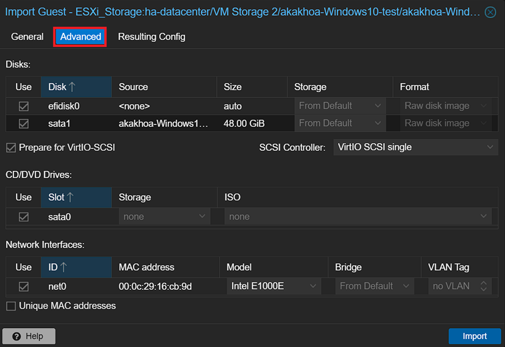Viewport: 505px width, 347px height.
Task: Uncheck Use for efidisk0 disk
Action: click(x=24, y=106)
